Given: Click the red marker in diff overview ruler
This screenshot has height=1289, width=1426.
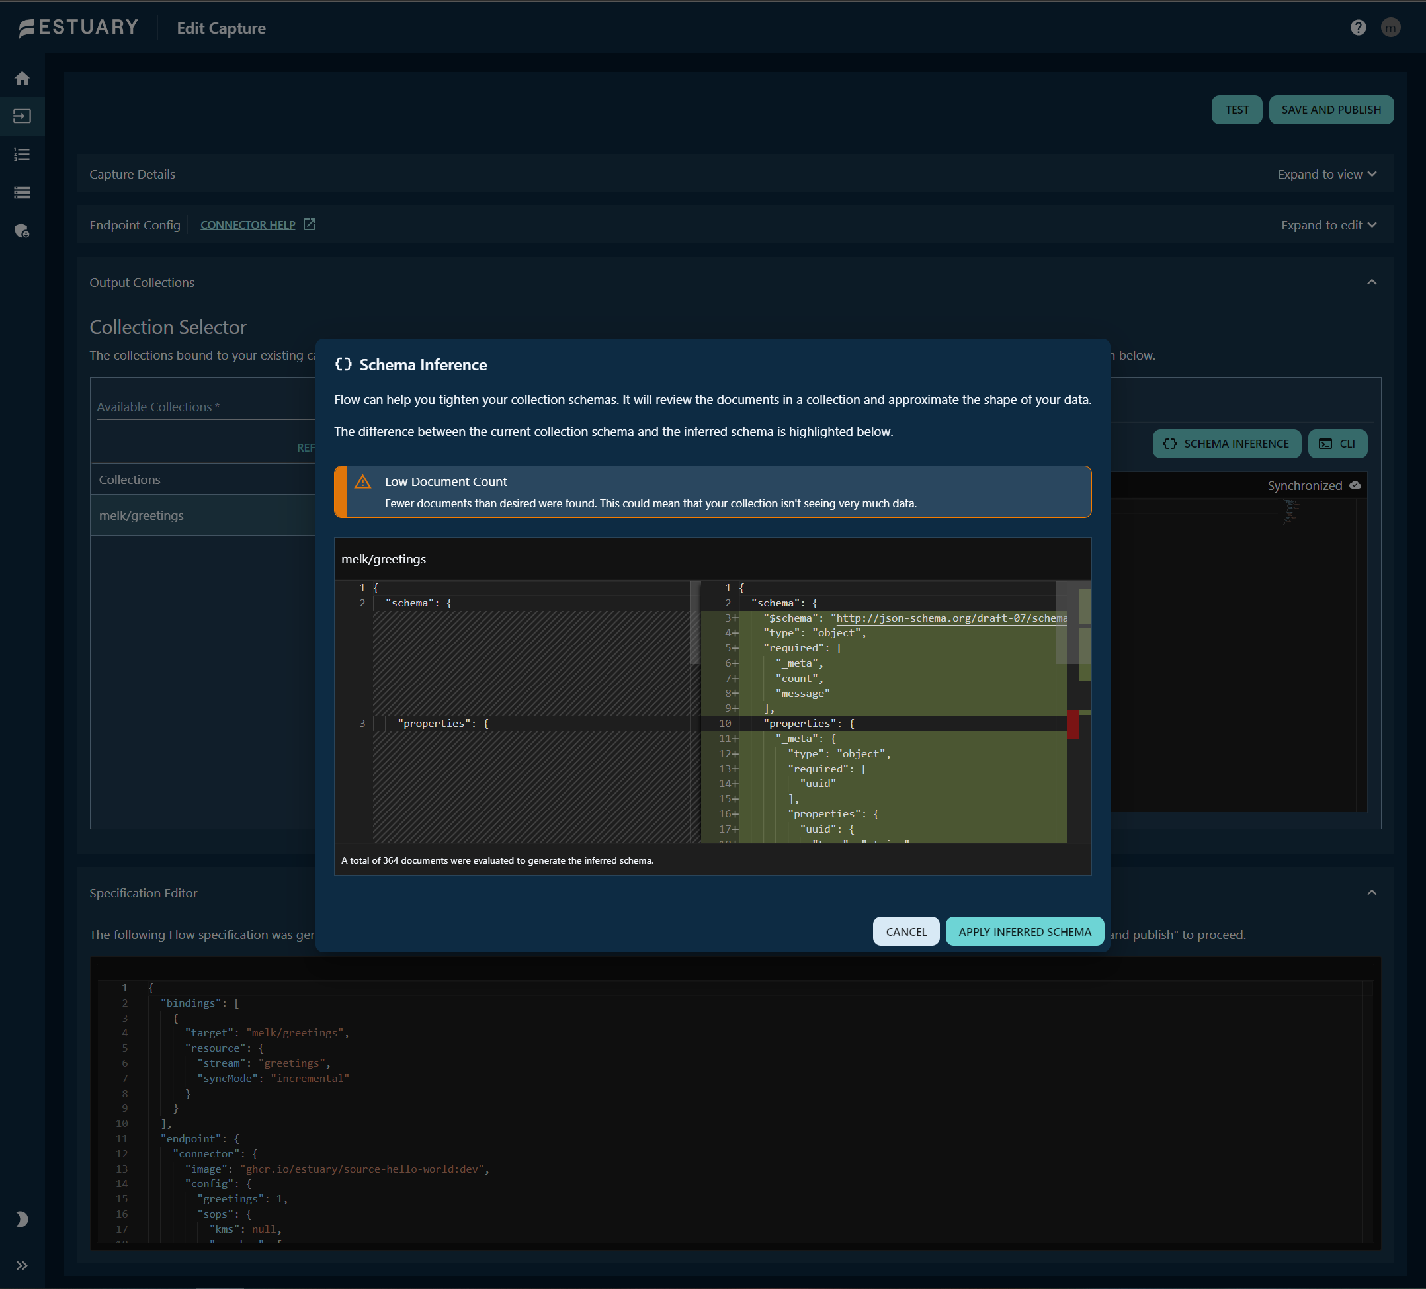Looking at the screenshot, I should coord(1072,725).
